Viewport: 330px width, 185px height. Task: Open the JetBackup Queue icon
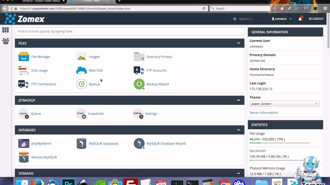(24, 114)
